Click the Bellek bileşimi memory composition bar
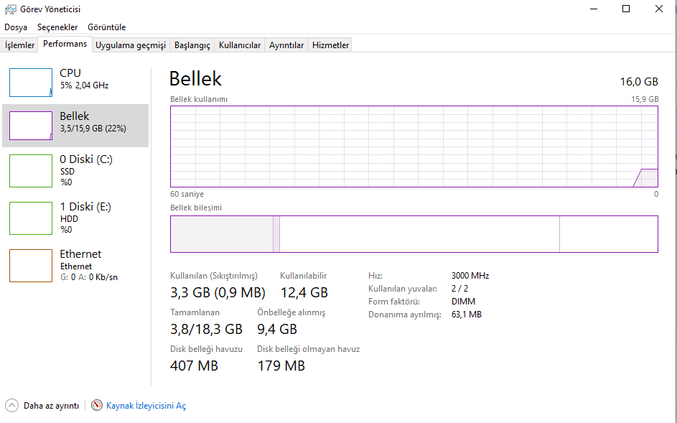Screen dimensions: 677x423 pyautogui.click(x=414, y=234)
